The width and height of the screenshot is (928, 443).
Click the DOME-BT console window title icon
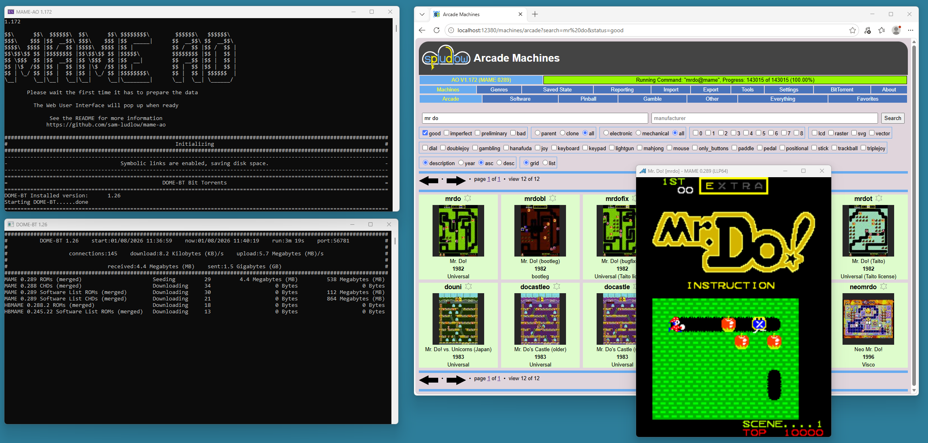click(11, 224)
